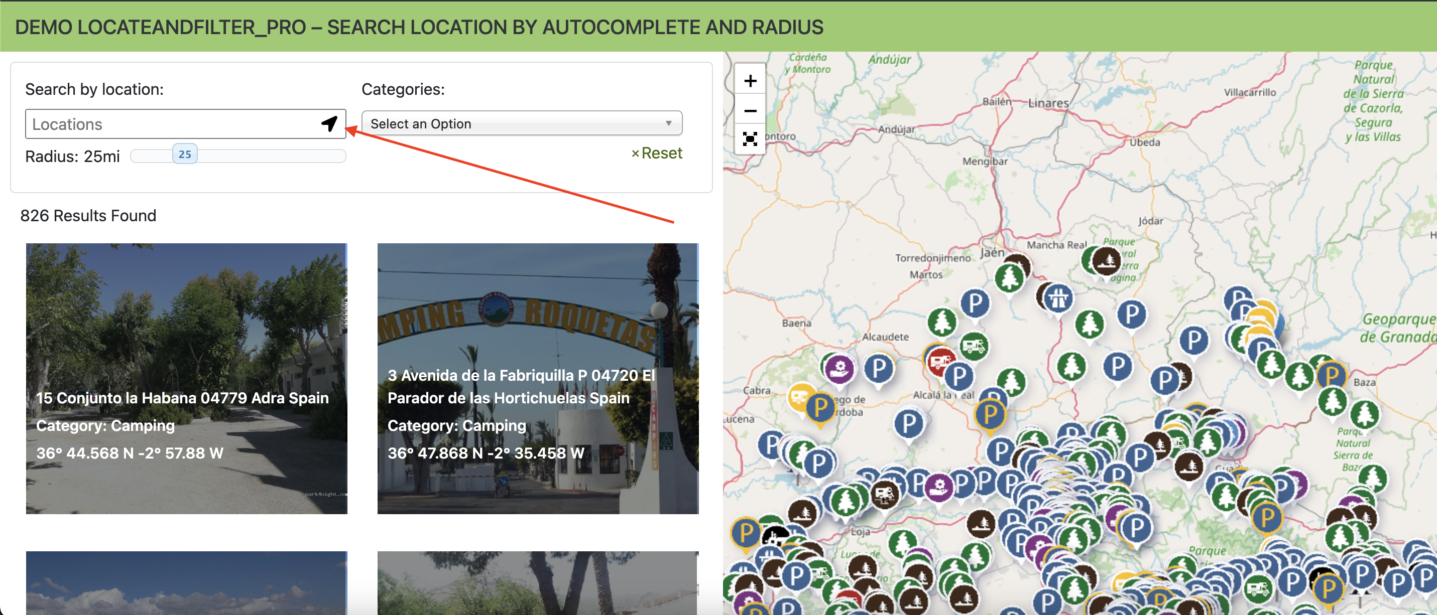Toggle fullscreen map view button

coord(750,139)
